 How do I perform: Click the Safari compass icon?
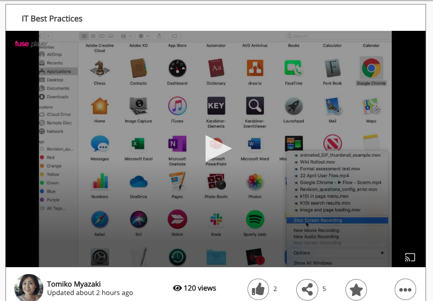[99, 220]
